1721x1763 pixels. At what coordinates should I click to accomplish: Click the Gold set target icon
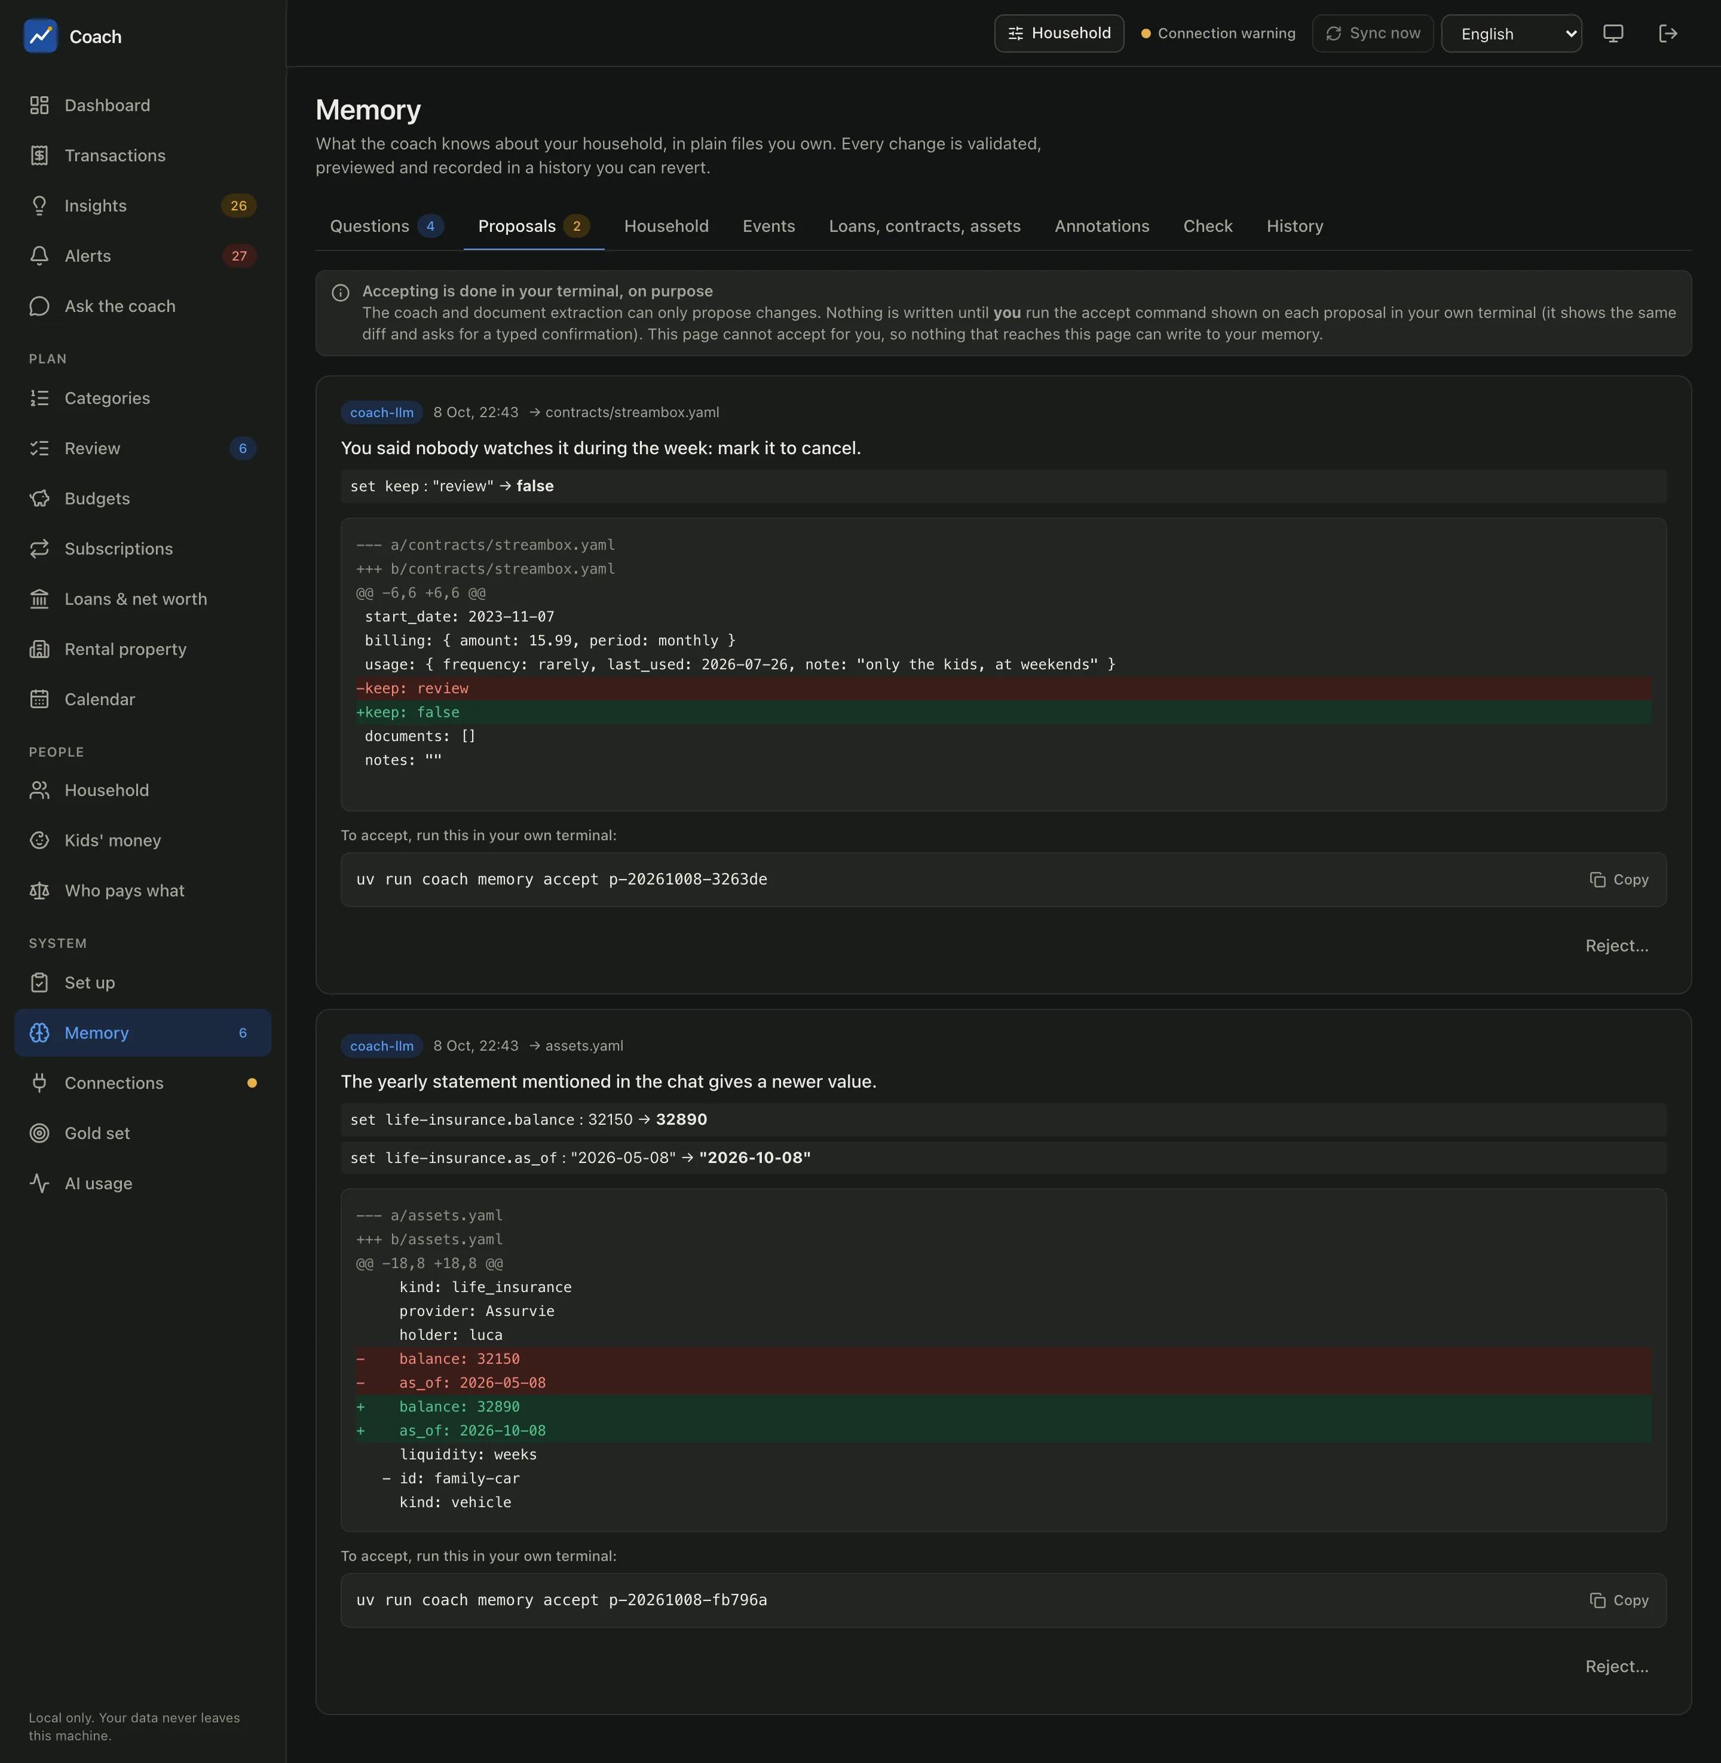(39, 1134)
